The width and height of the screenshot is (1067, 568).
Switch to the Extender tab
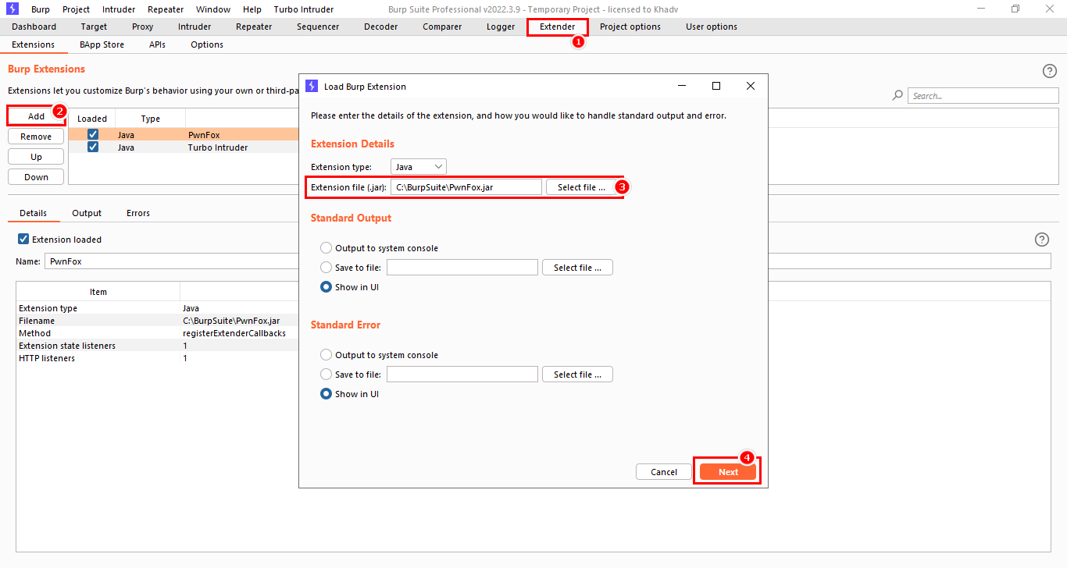coord(557,27)
